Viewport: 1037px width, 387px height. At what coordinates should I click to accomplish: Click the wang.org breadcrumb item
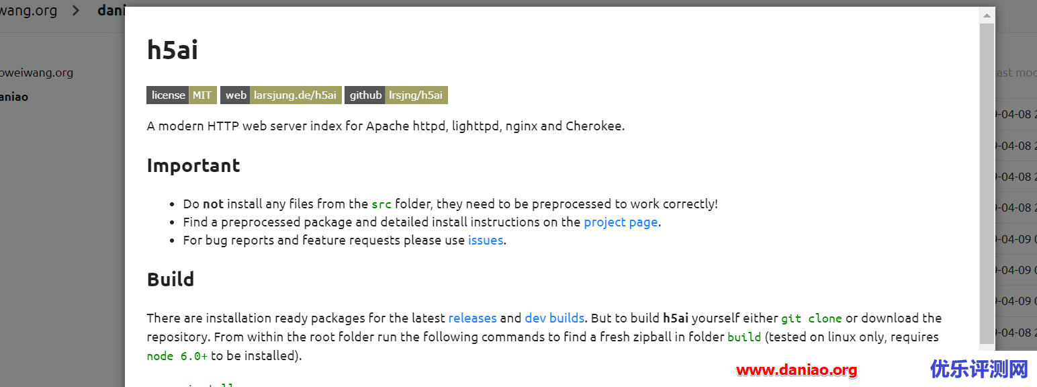29,11
